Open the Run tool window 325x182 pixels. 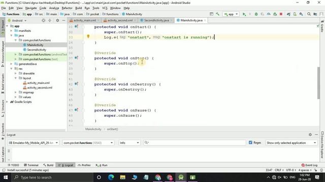pos(102,165)
